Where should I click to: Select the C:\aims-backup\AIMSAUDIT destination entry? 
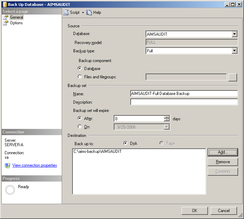[97, 151]
